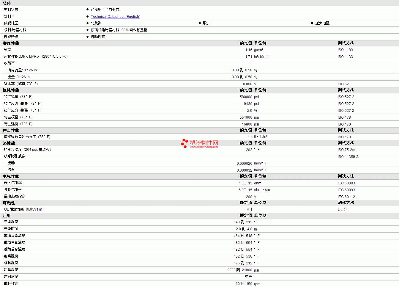Click the ISO 178 method for 弯曲模量
Image resolution: width=399 pixels, height=287 pixels.
pyautogui.click(x=344, y=117)
